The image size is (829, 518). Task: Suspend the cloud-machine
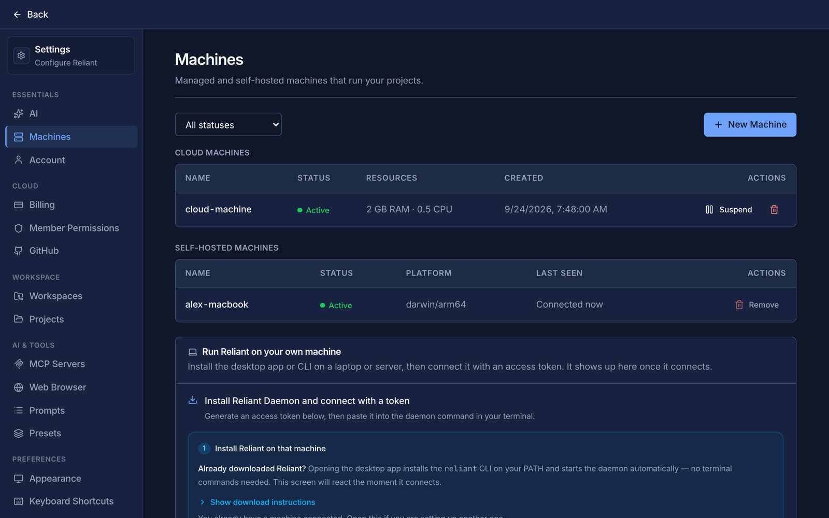click(x=728, y=209)
